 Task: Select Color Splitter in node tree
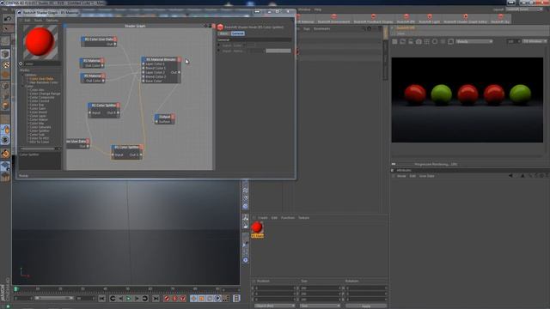click(x=40, y=130)
